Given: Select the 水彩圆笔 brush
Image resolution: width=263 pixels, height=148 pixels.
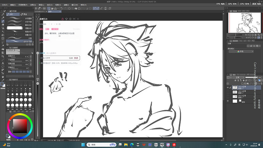Looking at the screenshot, I should (19, 18).
